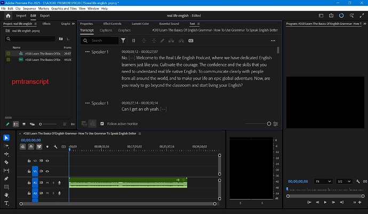The height and width of the screenshot is (214, 368).
Task: Solo track A1 with S button
Action: tap(53, 183)
